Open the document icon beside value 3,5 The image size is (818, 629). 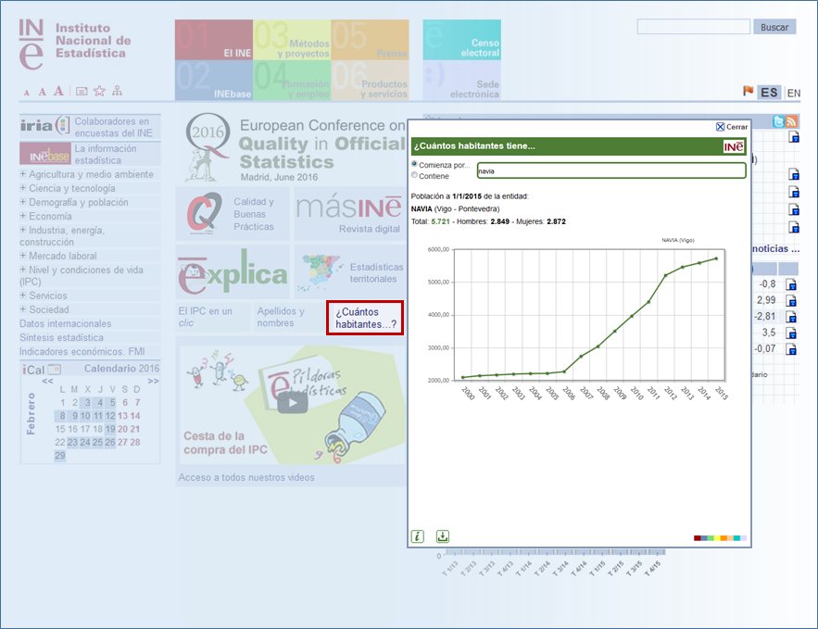click(791, 333)
